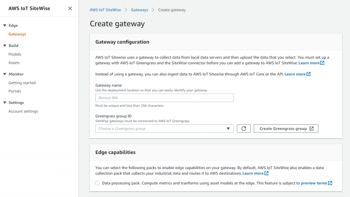Click the Gateway name input field
350x197 pixels.
click(164, 98)
